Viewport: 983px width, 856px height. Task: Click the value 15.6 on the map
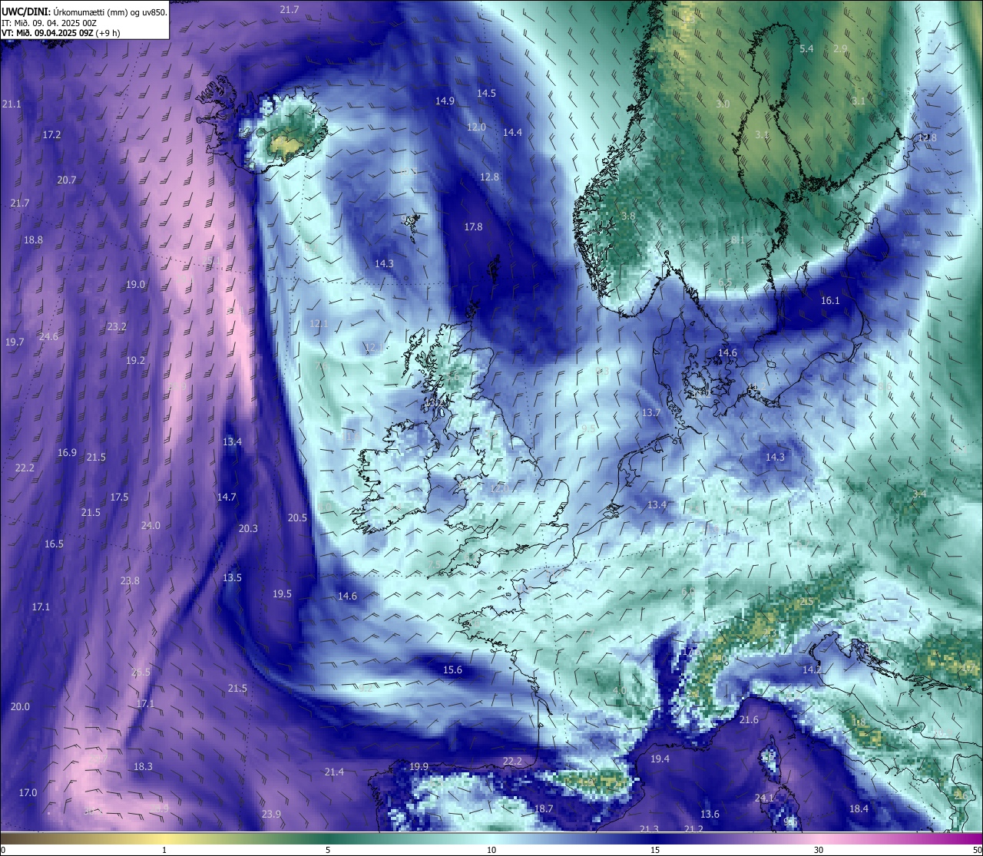[x=452, y=669]
